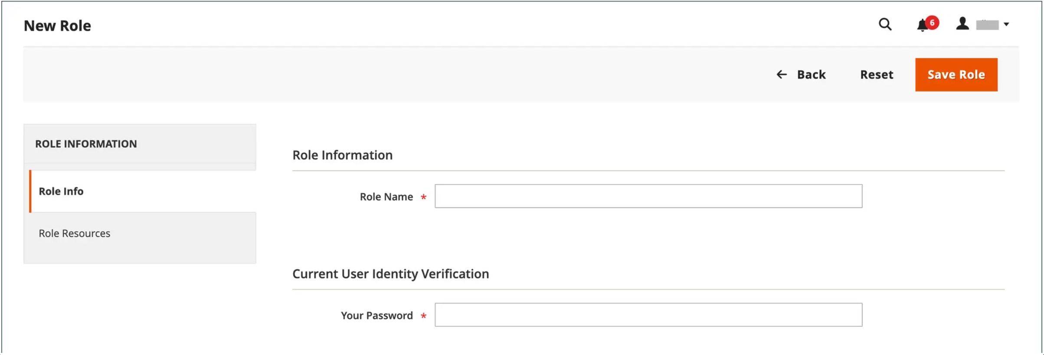Expand the account dropdown arrow
Image resolution: width=1044 pixels, height=355 pixels.
click(x=1006, y=24)
